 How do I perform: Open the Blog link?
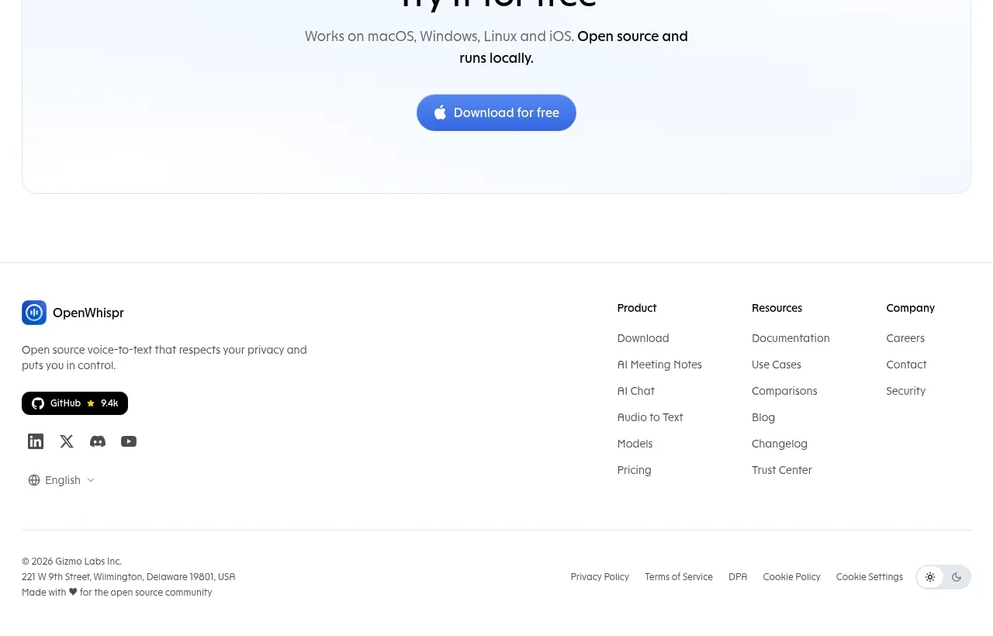click(x=763, y=417)
